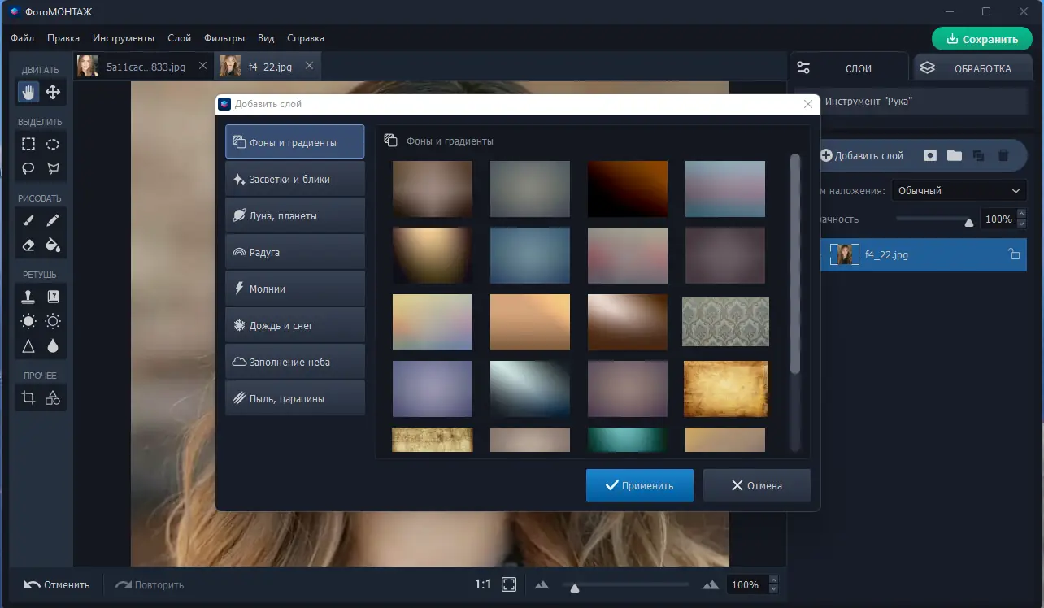
Task: Click Отменить undo button
Action: click(x=57, y=584)
